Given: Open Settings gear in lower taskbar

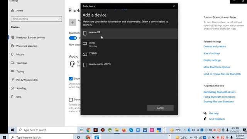Looking at the screenshot, I should click(x=78, y=137).
